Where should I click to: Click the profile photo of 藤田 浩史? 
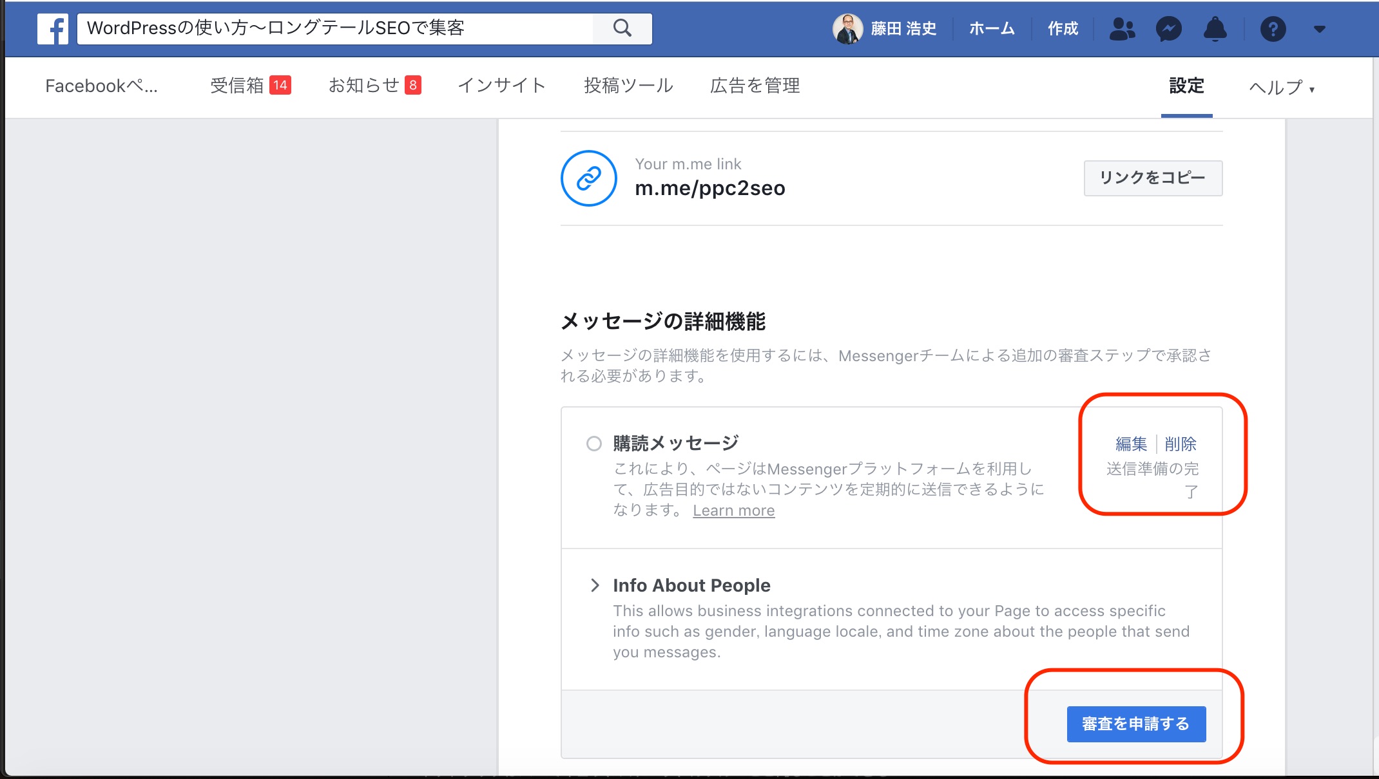coord(847,29)
